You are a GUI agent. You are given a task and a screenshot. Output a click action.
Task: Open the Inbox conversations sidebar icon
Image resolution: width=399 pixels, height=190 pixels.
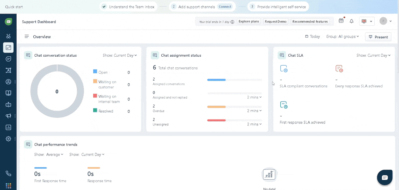(x=8, y=59)
